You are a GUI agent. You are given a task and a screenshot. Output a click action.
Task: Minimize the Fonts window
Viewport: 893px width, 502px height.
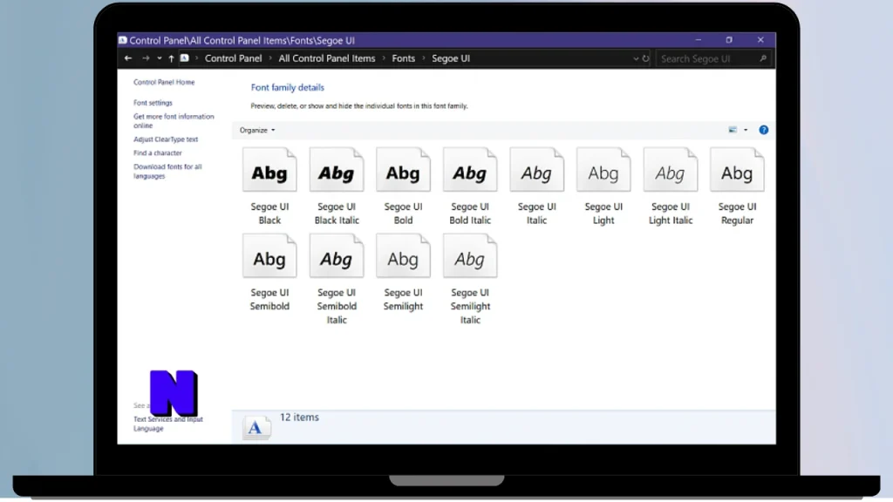(699, 40)
